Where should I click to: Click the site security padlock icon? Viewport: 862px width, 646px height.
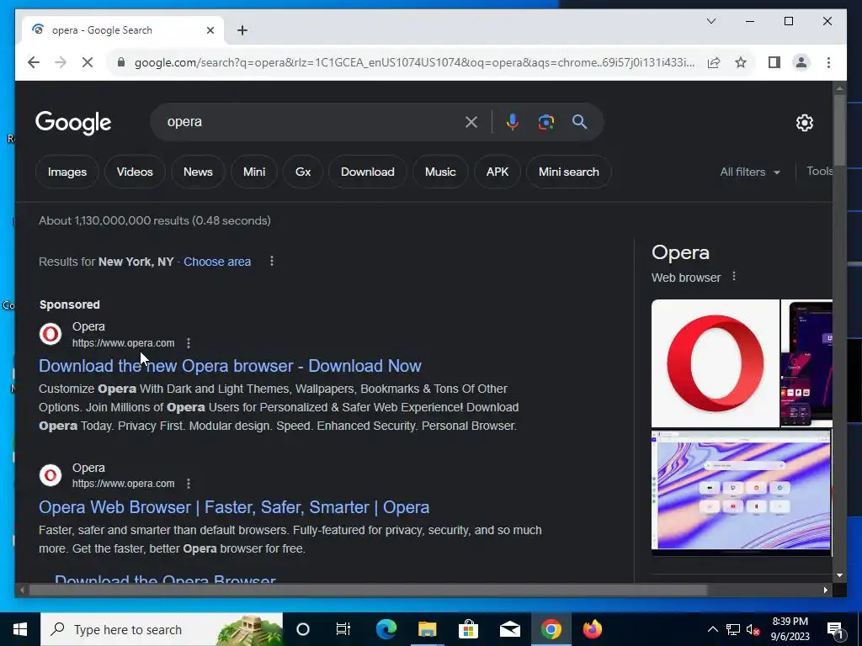tap(121, 62)
